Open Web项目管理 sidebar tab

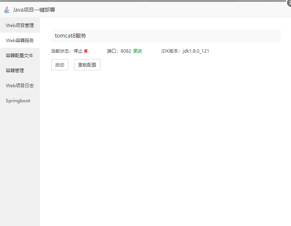pyautogui.click(x=20, y=25)
